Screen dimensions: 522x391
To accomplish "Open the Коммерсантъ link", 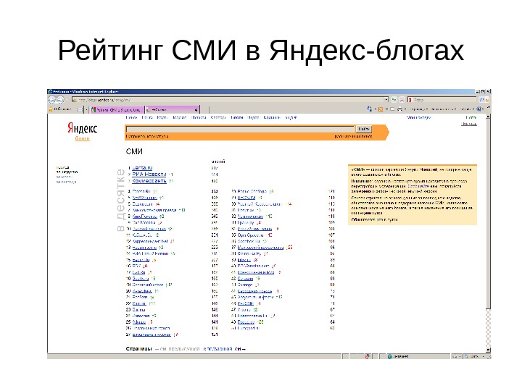I will point(149,181).
